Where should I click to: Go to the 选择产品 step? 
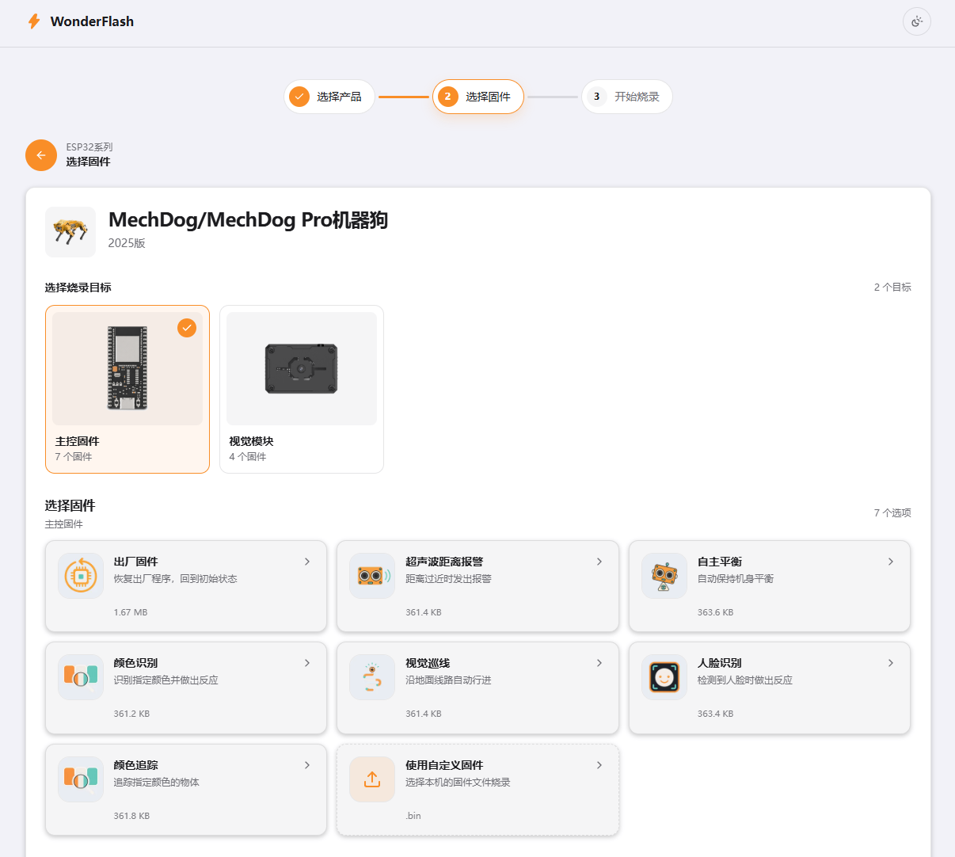click(329, 97)
